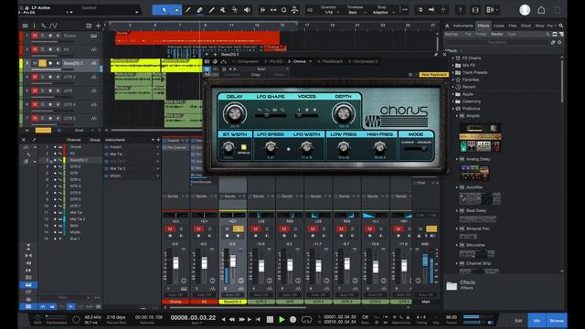Open the Chorus insert dropdown arrow

pyautogui.click(x=310, y=61)
